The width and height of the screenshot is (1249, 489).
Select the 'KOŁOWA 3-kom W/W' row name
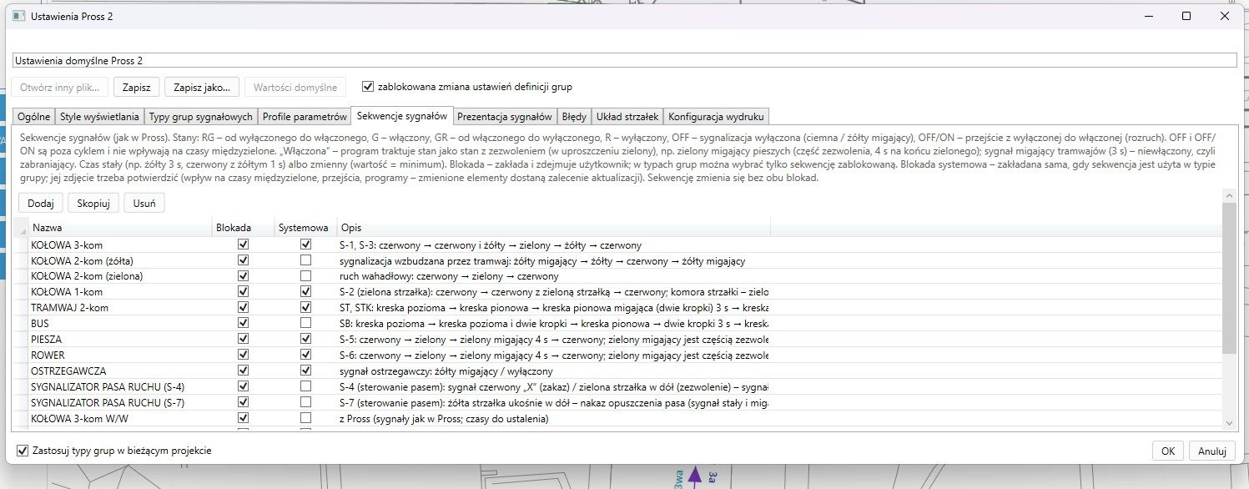78,418
